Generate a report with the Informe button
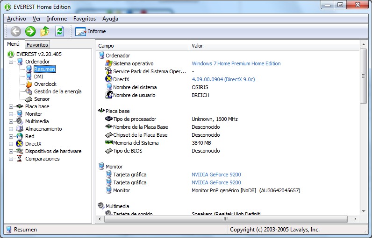Screen dimensions: 372x238 [90, 31]
